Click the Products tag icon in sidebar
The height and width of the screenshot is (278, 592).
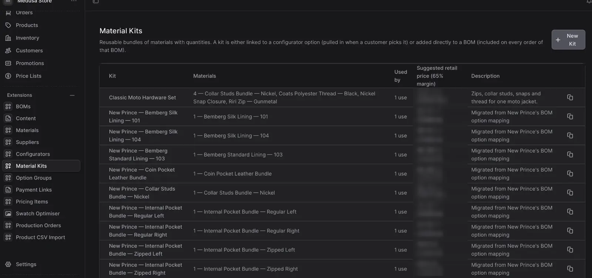pyautogui.click(x=8, y=25)
